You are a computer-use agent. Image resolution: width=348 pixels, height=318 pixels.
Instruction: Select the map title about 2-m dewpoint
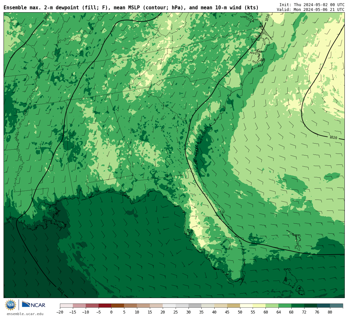(131, 8)
